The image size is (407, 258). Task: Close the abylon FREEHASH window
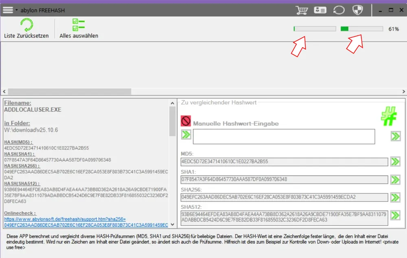(x=401, y=10)
